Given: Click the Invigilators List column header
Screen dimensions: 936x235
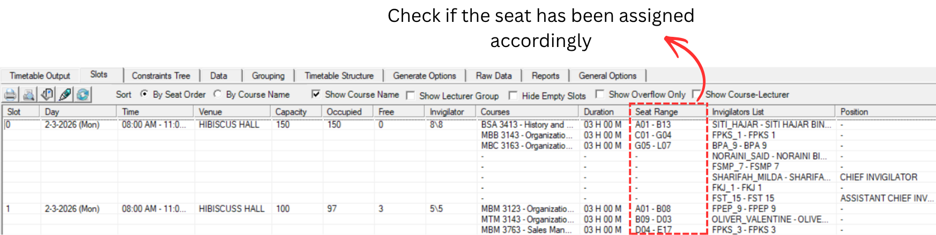Looking at the screenshot, I should pyautogui.click(x=771, y=112).
